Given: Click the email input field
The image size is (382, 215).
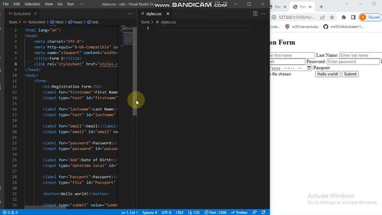Looking at the screenshot, I should tap(288, 62).
